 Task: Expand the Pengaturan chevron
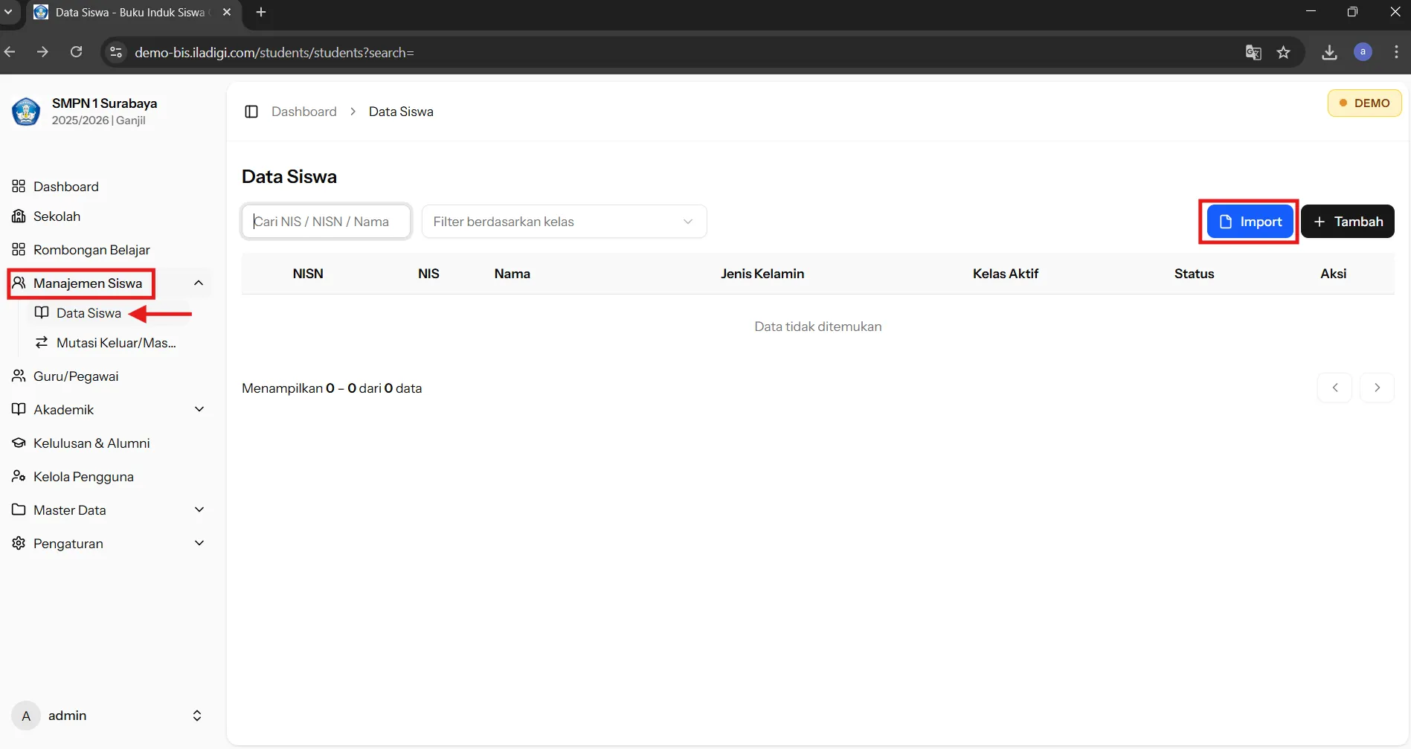coord(199,543)
